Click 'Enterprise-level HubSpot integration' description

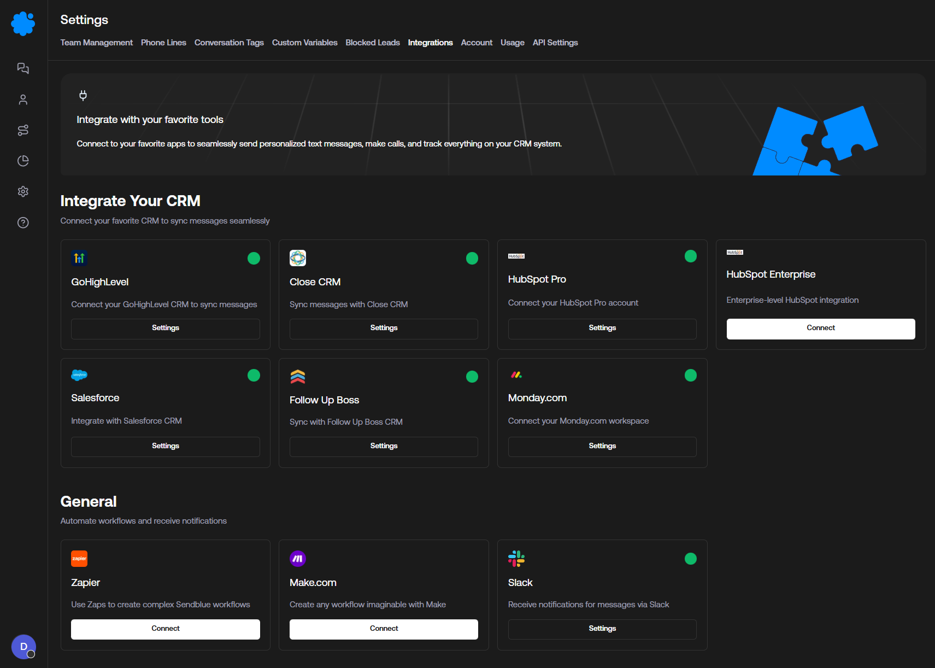pos(792,300)
